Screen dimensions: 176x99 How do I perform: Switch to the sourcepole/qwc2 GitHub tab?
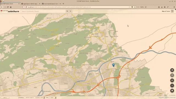pos(51,4)
